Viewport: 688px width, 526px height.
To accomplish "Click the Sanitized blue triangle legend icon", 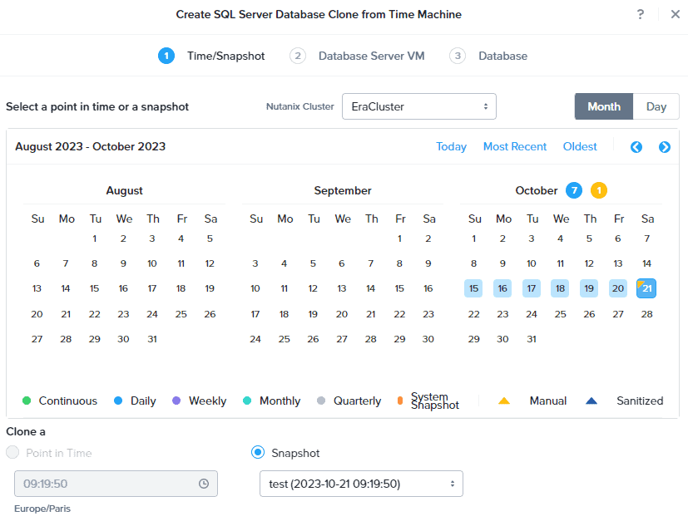I will tap(591, 401).
